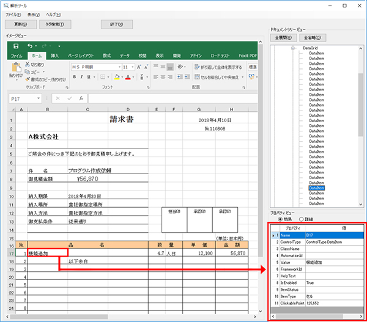This screenshot has height=322, width=367.
Task: Select the Format Painter (書式のコピー/貼り付け)
Action: point(46,79)
